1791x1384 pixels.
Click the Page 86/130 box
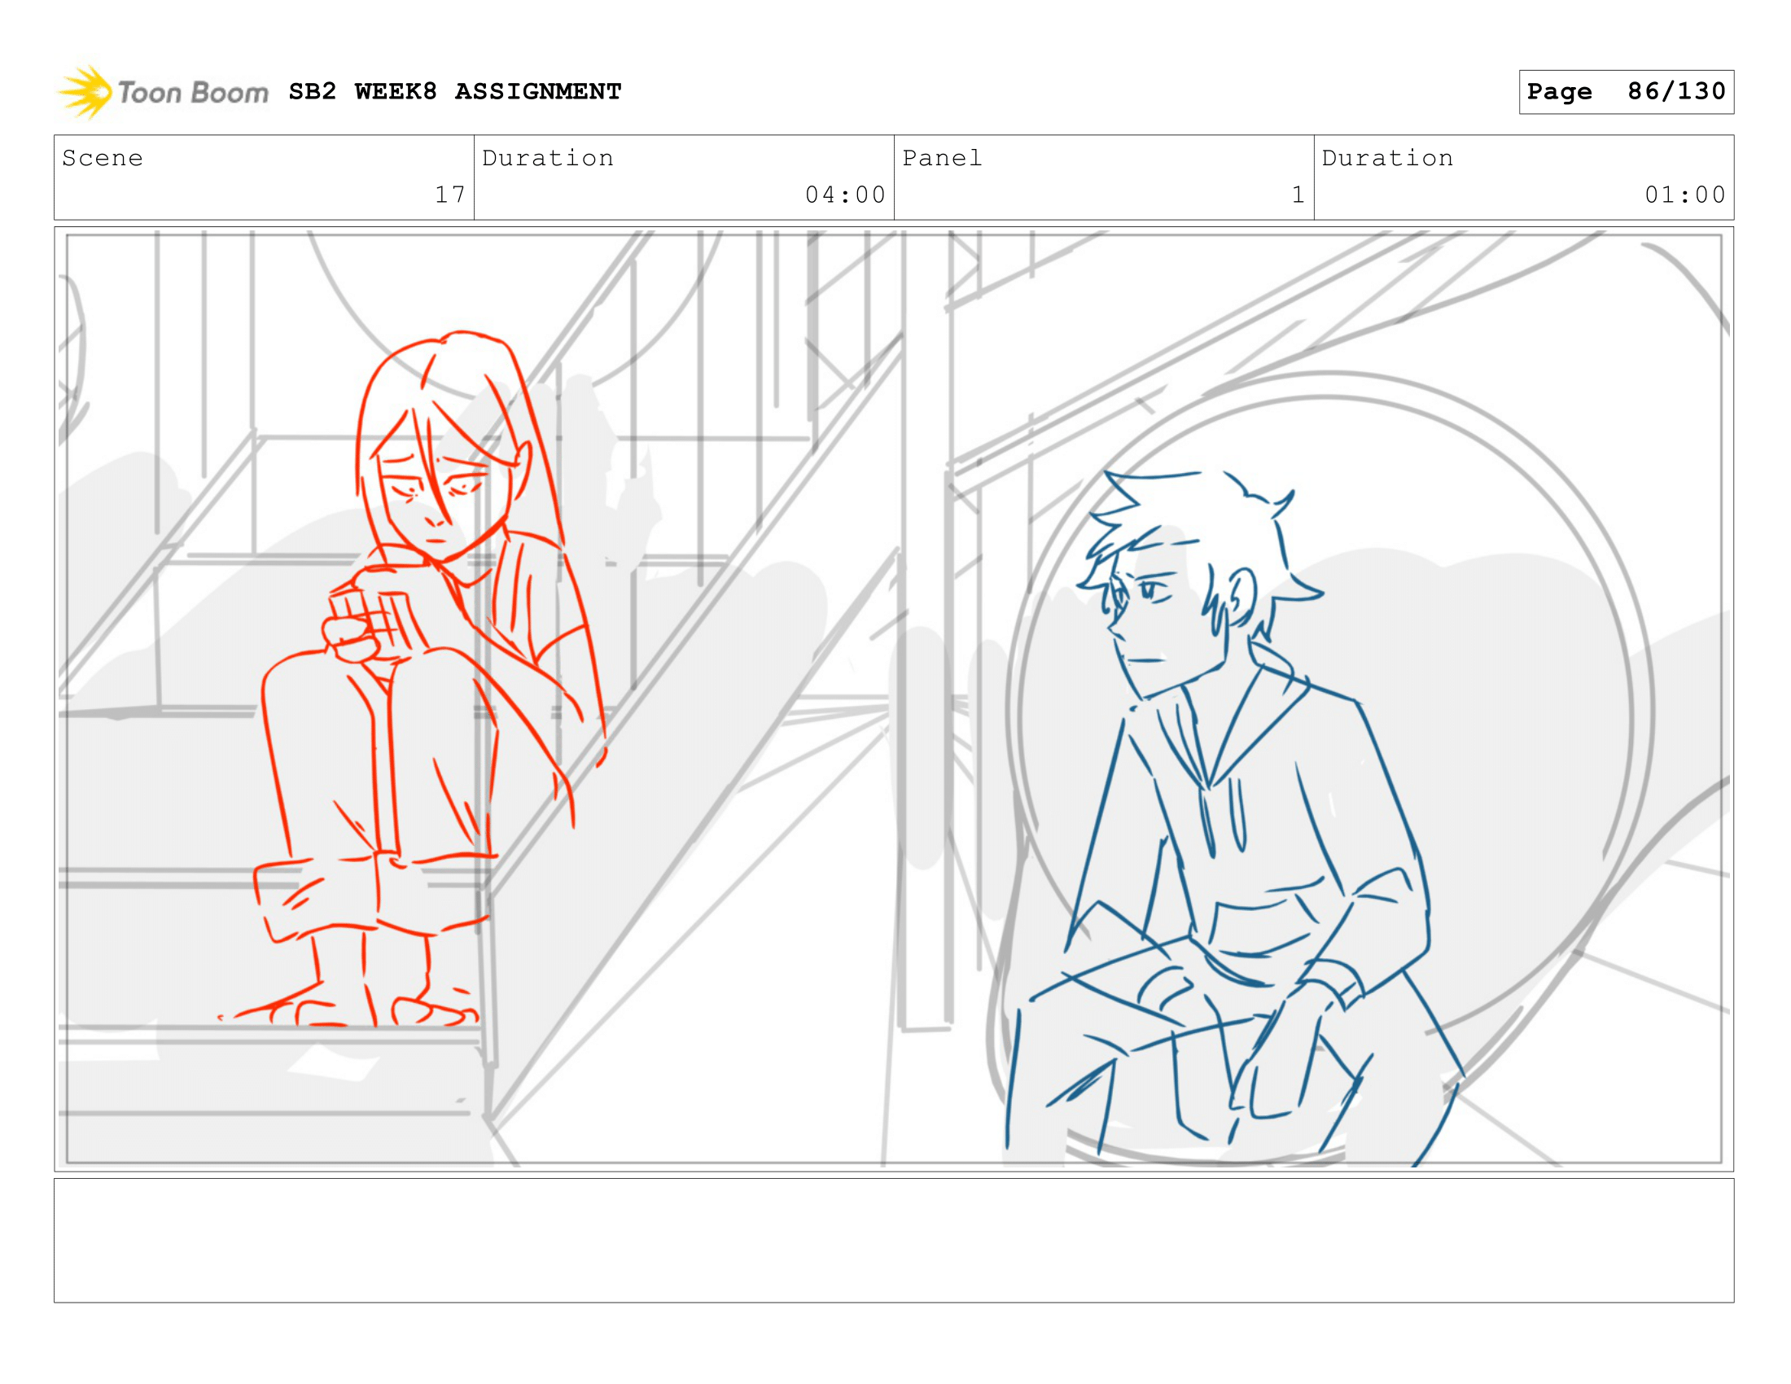click(x=1626, y=92)
